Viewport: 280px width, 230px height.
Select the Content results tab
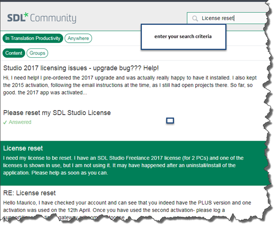(14, 53)
